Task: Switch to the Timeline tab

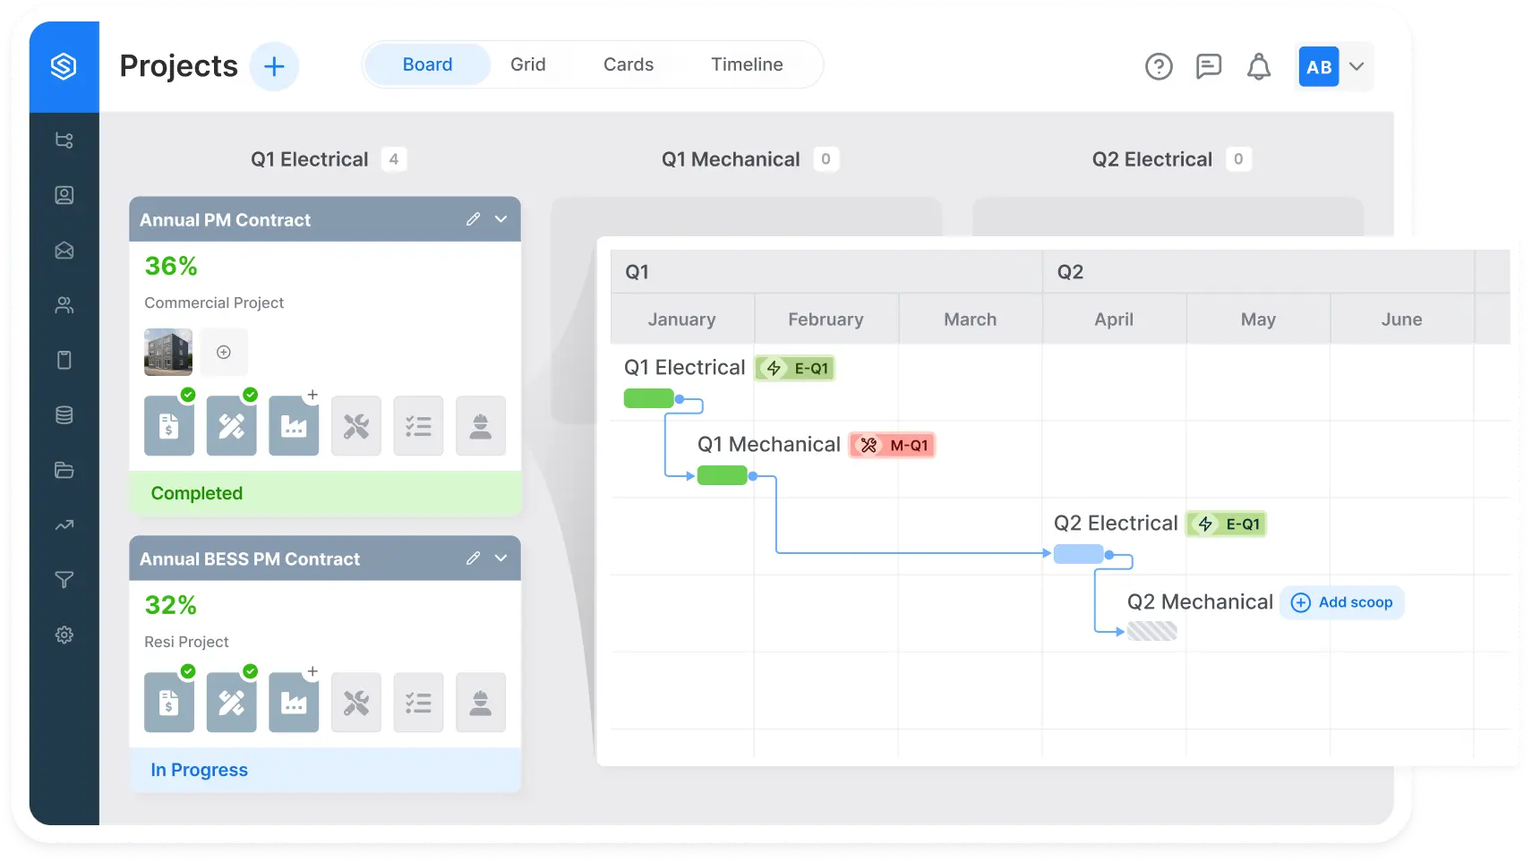Action: pos(747,64)
